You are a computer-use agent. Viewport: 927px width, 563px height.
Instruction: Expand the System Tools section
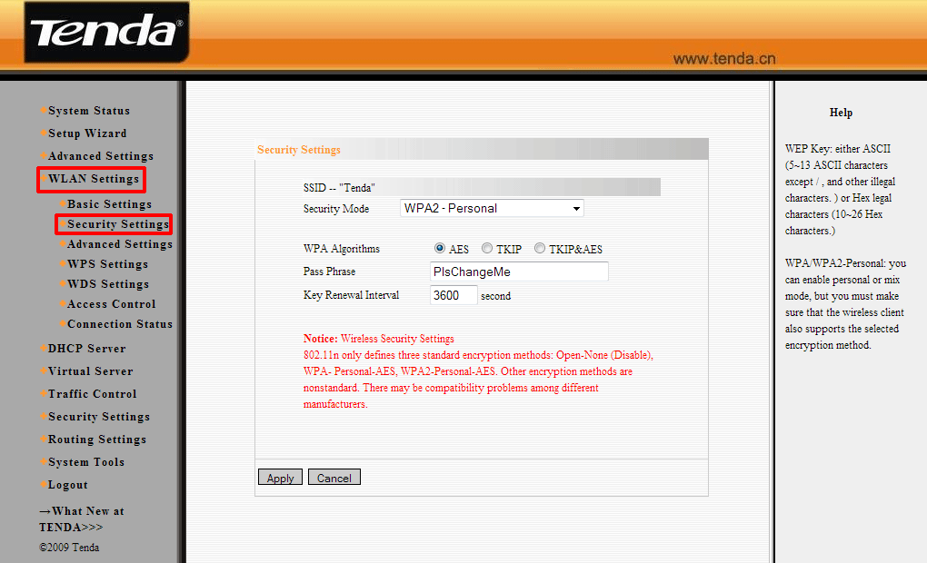(x=86, y=462)
